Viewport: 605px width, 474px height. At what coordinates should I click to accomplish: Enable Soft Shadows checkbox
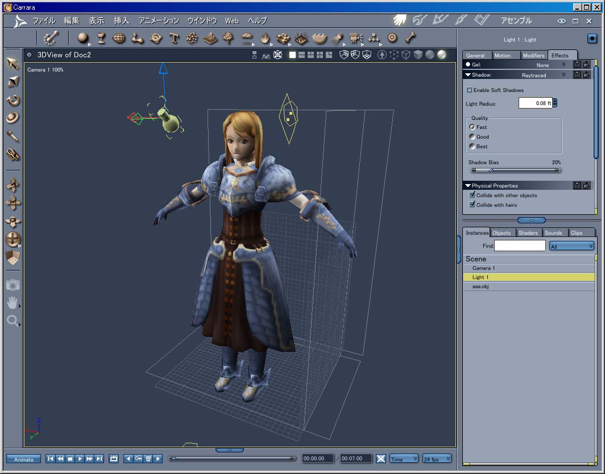(469, 90)
